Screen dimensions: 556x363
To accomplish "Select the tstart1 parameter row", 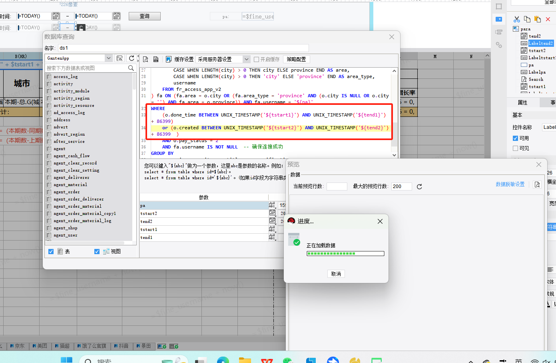I will click(204, 229).
